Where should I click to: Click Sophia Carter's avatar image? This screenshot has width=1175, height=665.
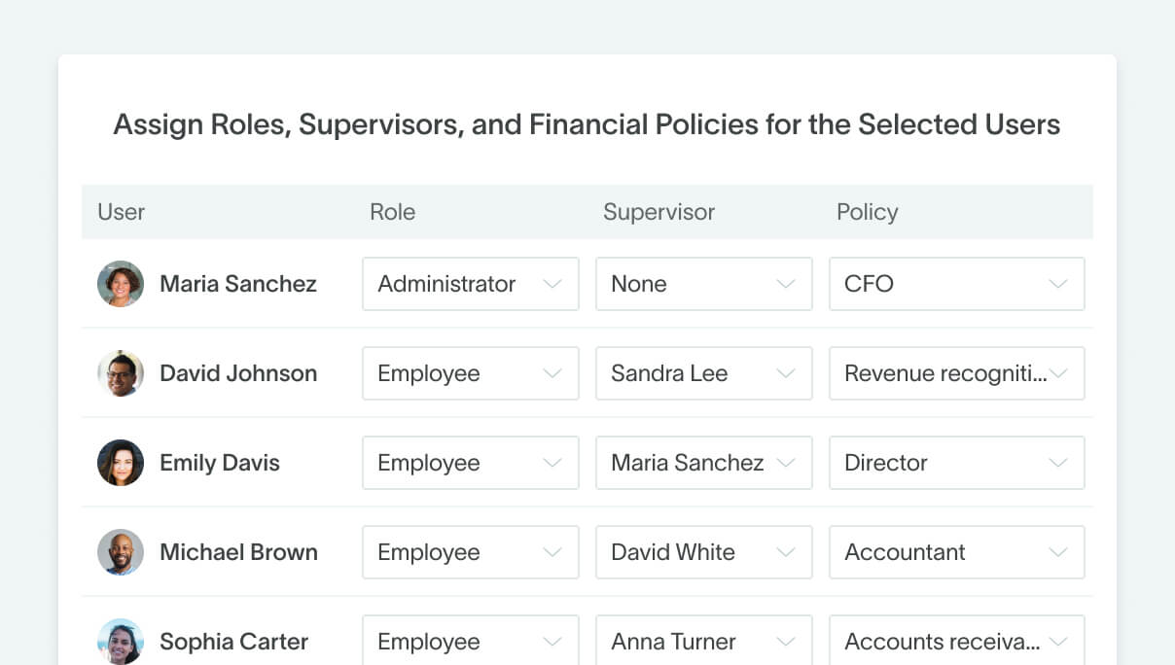click(x=121, y=642)
